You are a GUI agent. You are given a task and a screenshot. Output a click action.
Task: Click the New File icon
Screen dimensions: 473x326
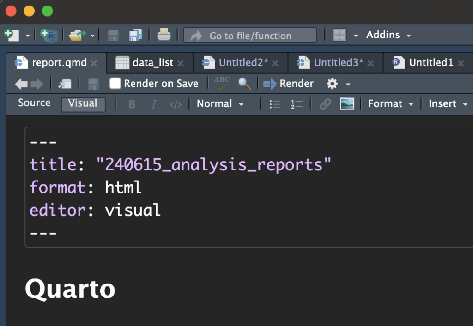(11, 35)
